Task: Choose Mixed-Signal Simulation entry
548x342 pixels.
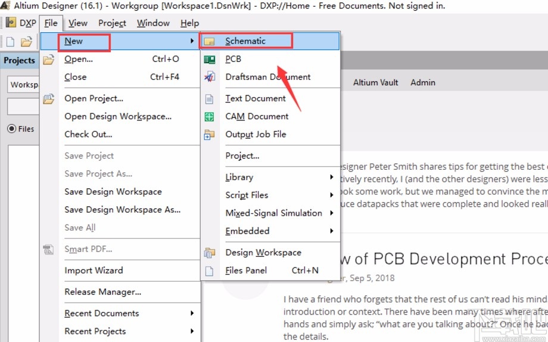Action: tap(270, 213)
